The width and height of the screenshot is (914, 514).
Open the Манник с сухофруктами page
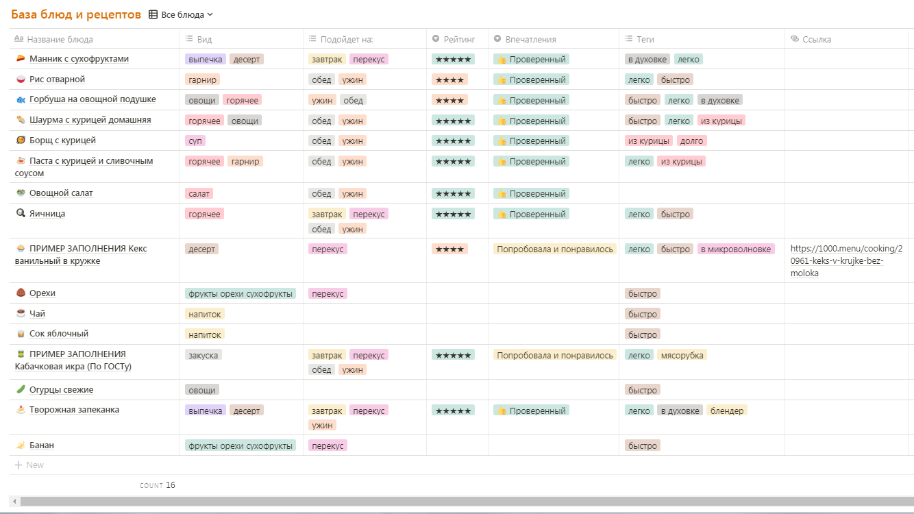[x=79, y=59]
